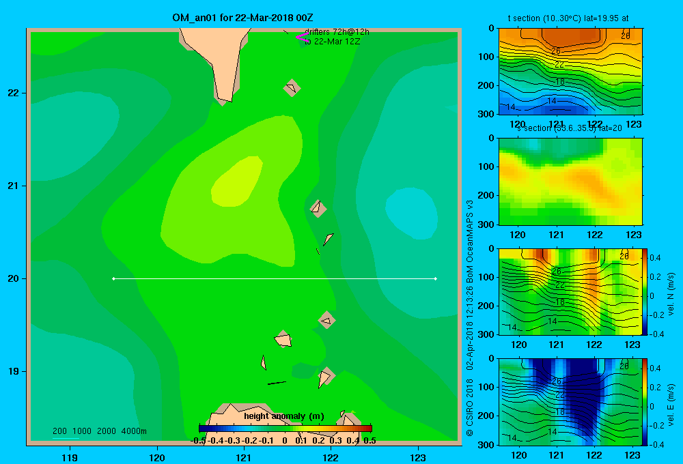Click the white section line's right endpoint
This screenshot has width=683, height=464.
(436, 278)
